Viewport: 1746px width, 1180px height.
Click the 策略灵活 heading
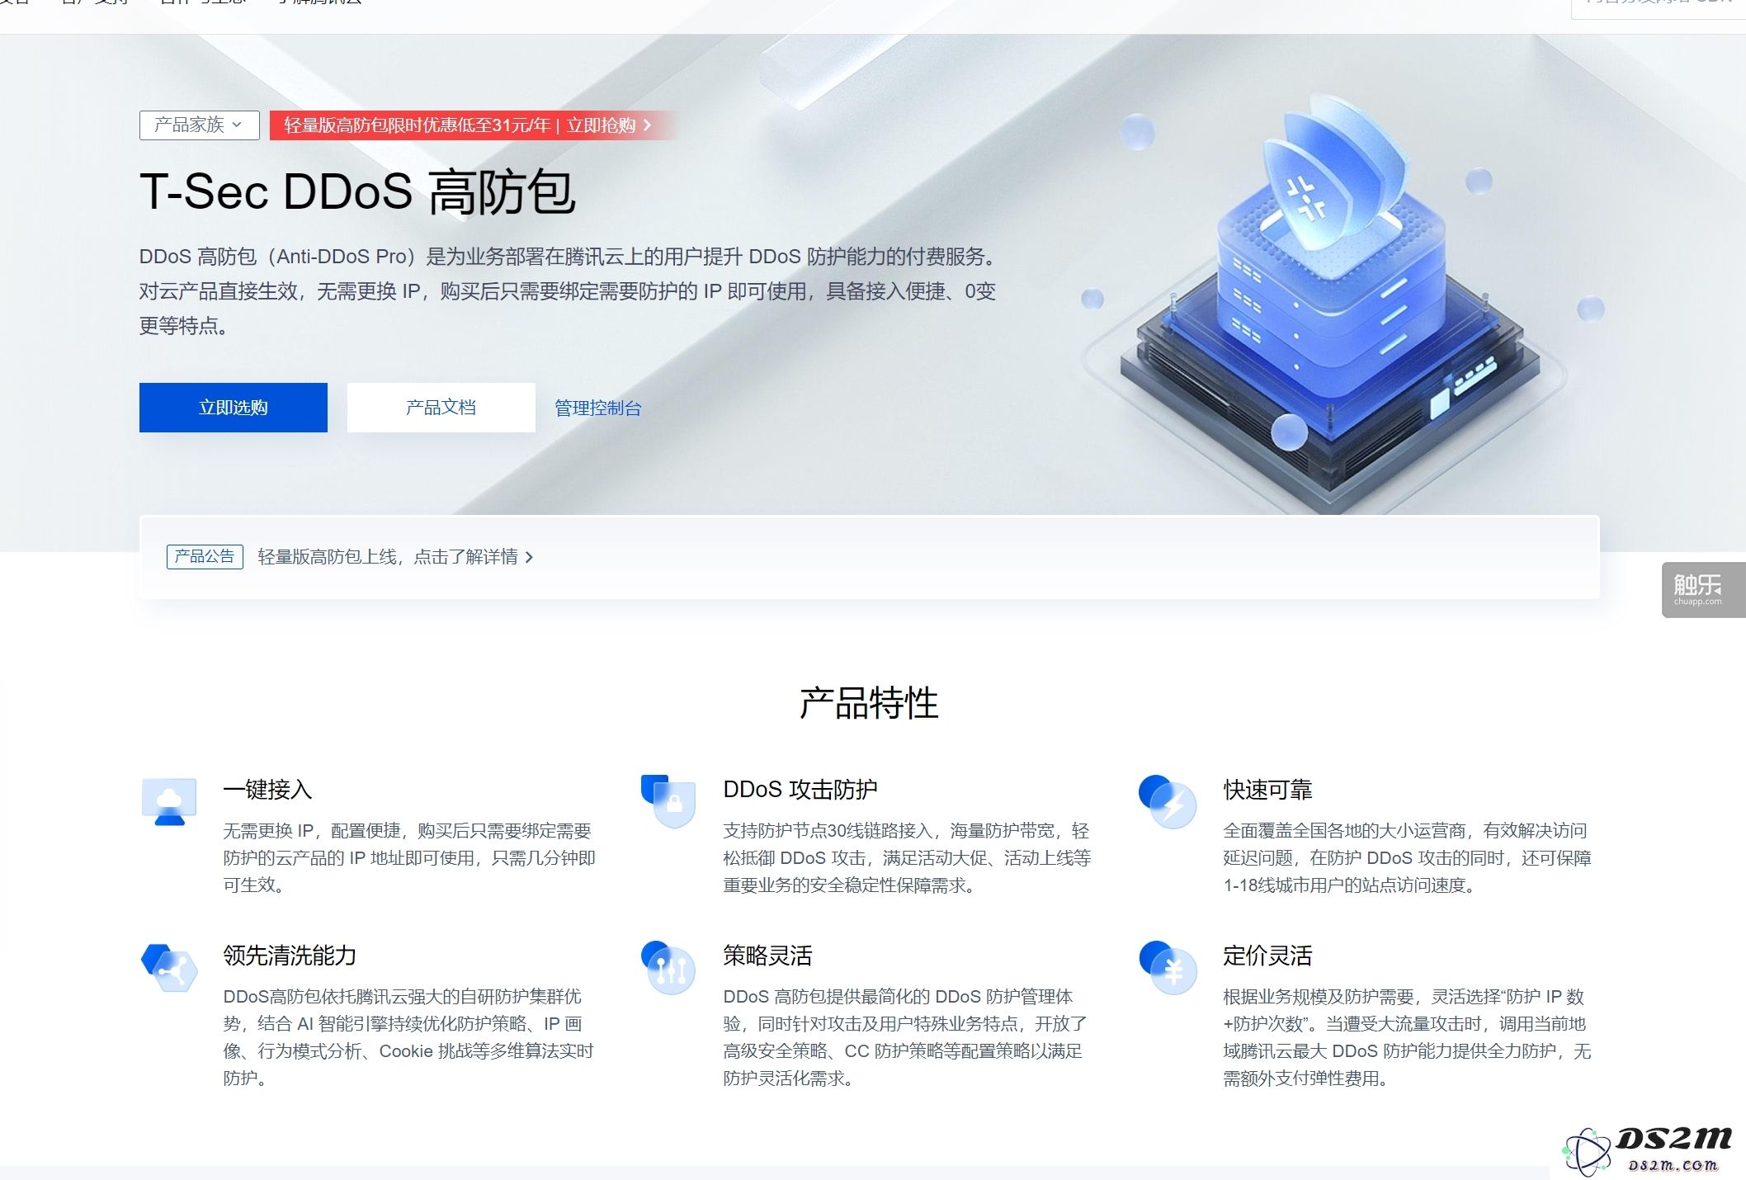(x=767, y=956)
